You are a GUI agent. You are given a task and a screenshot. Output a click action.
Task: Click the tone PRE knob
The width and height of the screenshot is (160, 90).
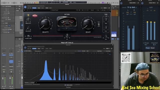[106, 20]
